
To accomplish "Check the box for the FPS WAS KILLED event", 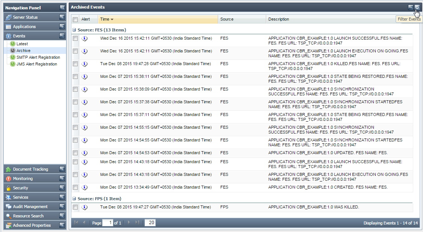I will coord(75,207).
